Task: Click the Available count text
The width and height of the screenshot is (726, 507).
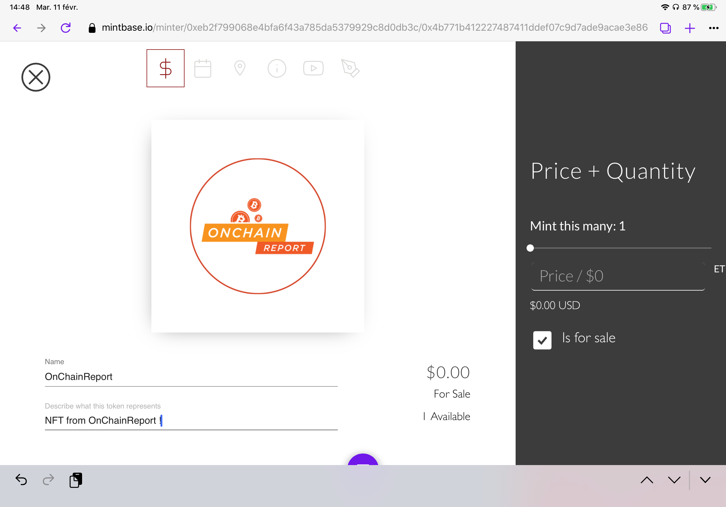Action: pyautogui.click(x=447, y=416)
